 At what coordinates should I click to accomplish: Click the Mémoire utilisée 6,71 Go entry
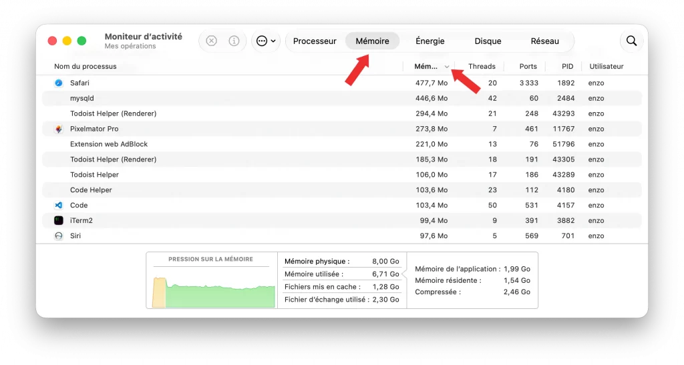341,274
